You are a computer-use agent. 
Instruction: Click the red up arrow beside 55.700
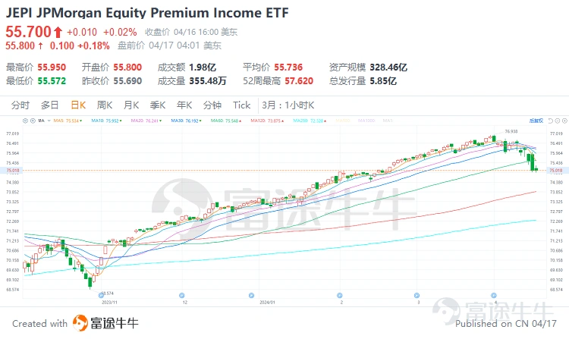coord(58,33)
